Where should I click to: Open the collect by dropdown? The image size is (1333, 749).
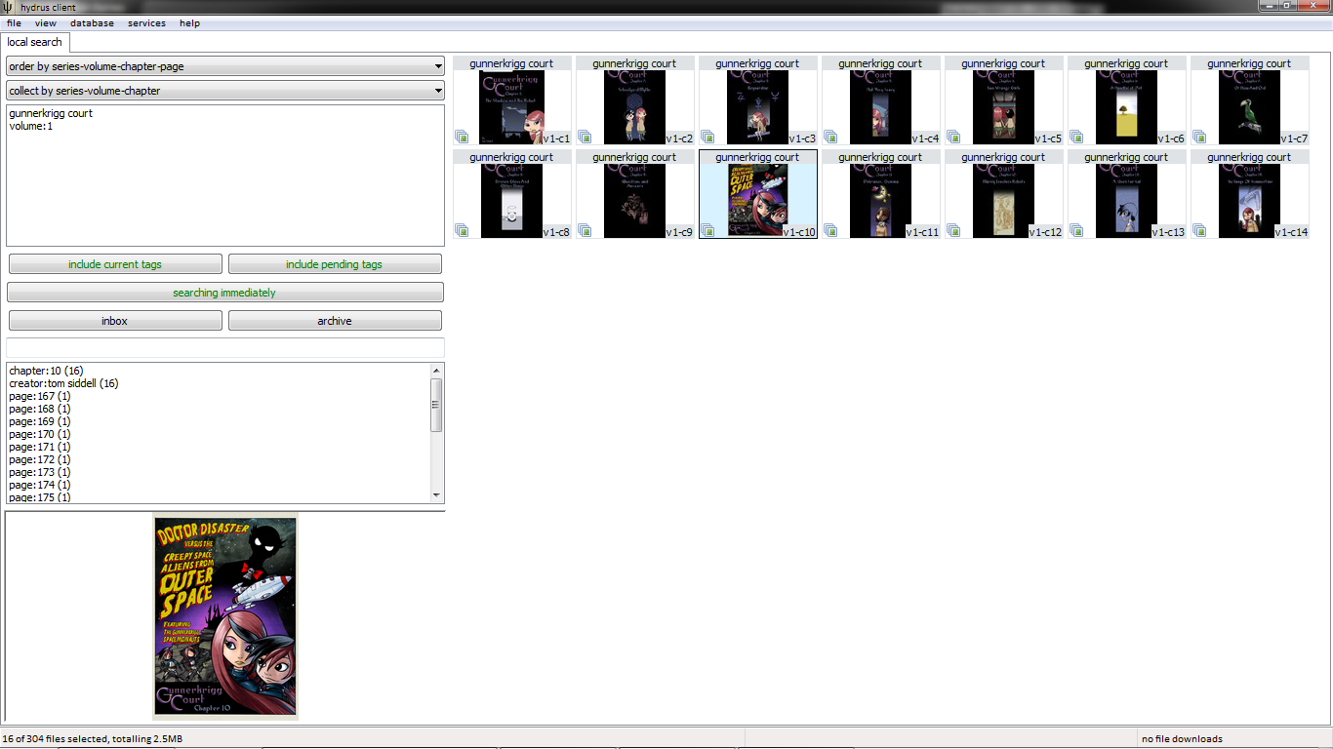pos(225,91)
